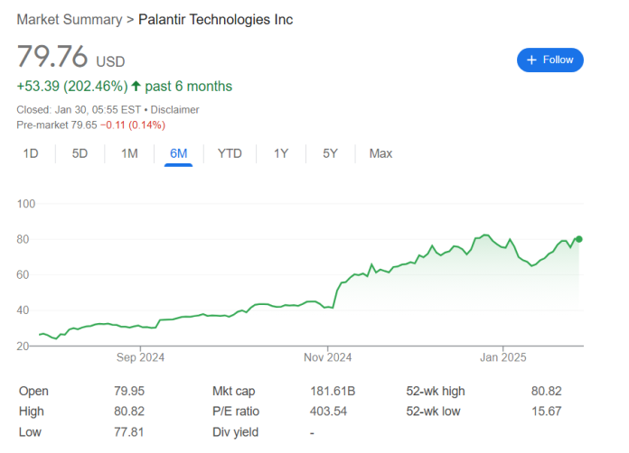Click the P/E ratio value 403.54
This screenshot has width=629, height=453.
(x=329, y=411)
